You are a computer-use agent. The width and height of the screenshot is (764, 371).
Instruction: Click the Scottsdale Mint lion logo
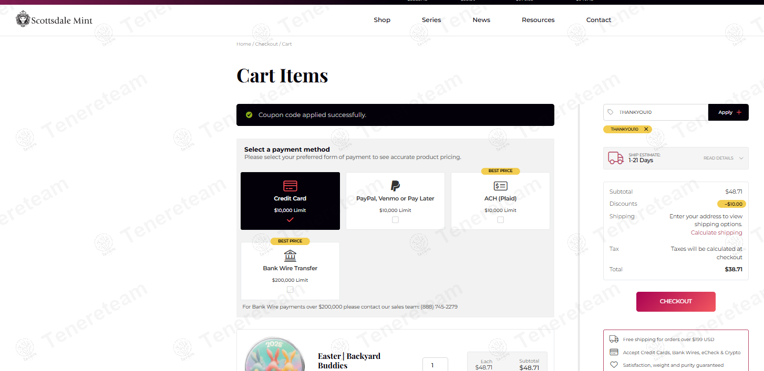pos(23,19)
